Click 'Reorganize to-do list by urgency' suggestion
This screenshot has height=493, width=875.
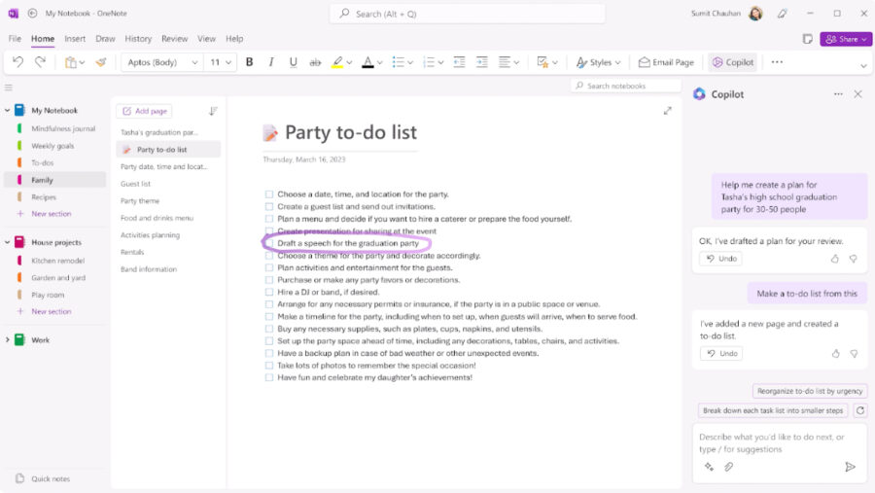pyautogui.click(x=808, y=390)
